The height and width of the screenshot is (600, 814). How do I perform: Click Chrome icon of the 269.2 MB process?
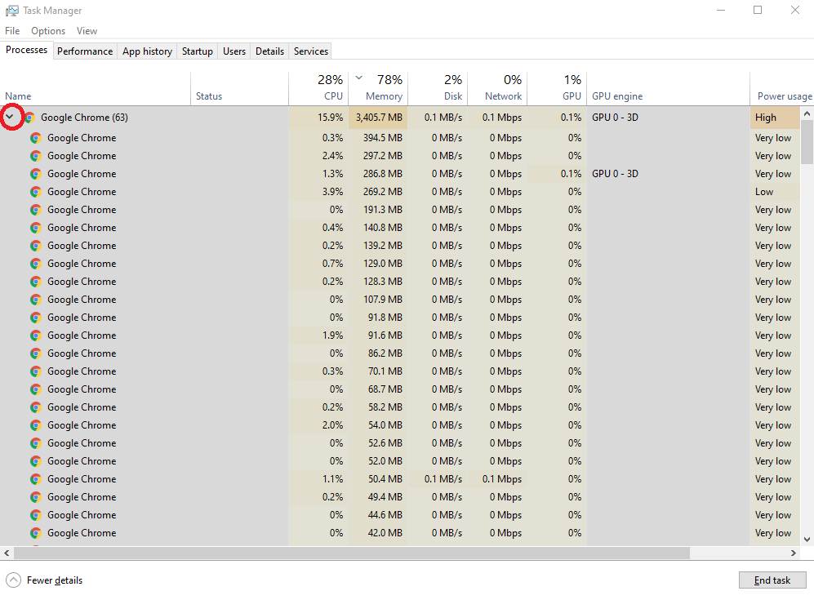[35, 192]
